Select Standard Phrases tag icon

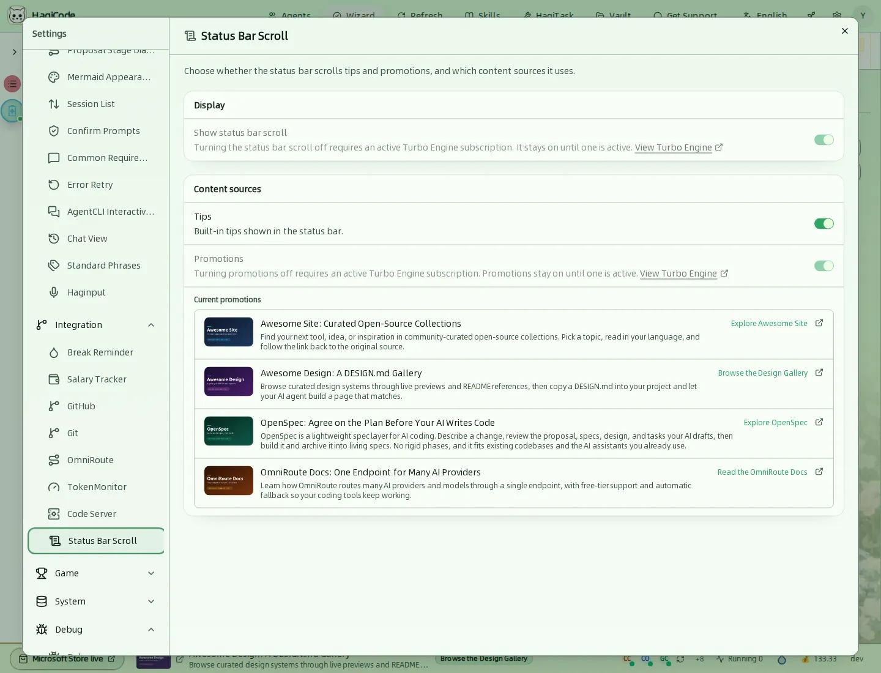54,266
